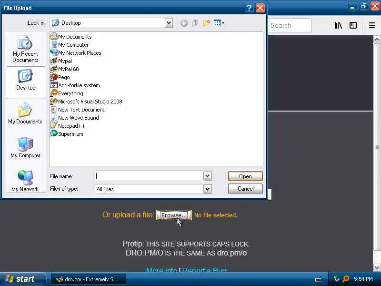Open the browser Library icon

(x=338, y=25)
